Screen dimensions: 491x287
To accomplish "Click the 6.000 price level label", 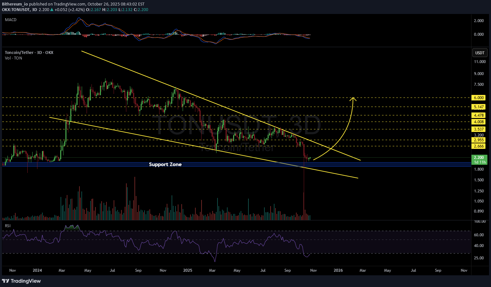I will tap(479, 98).
